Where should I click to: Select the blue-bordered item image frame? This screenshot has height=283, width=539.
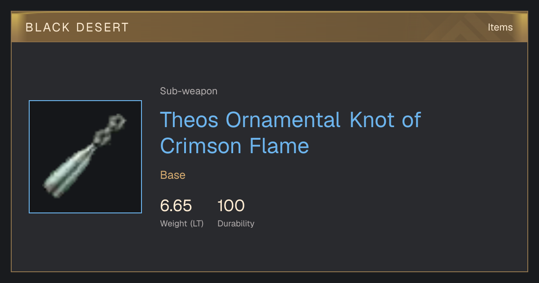point(85,157)
